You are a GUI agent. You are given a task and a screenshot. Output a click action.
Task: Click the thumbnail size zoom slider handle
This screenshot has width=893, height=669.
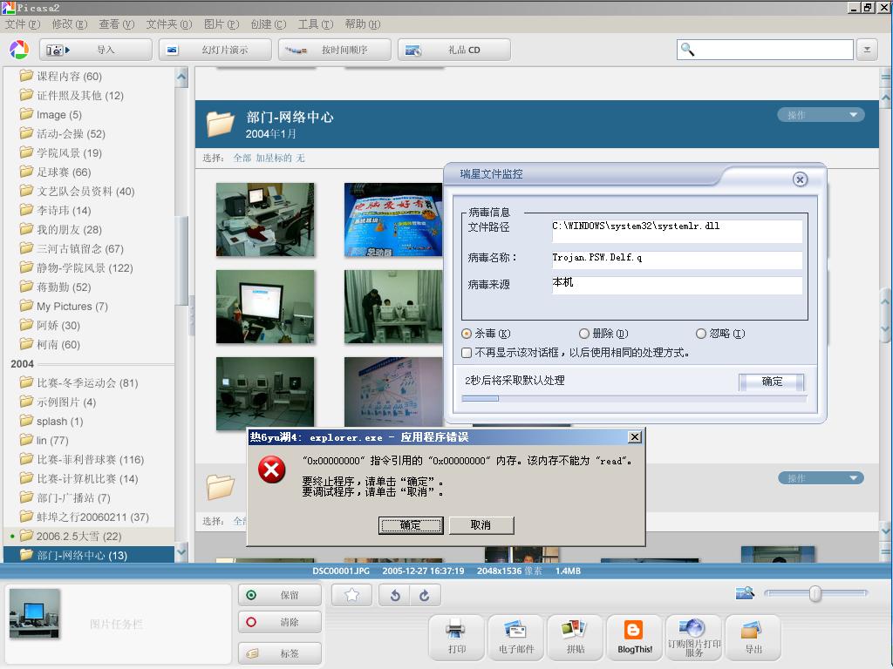click(815, 593)
